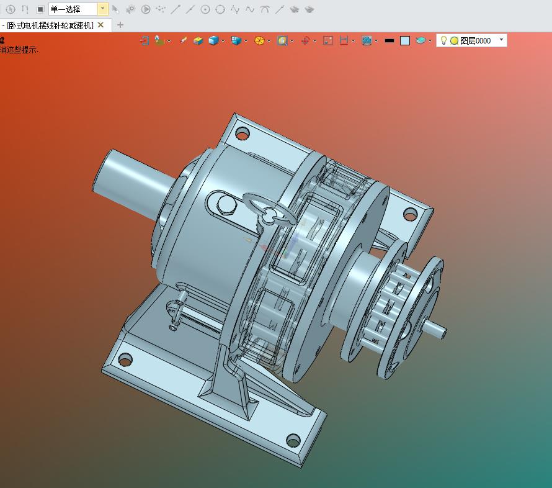Open a new tab with the plus button
This screenshot has width=552, height=488.
click(x=120, y=25)
